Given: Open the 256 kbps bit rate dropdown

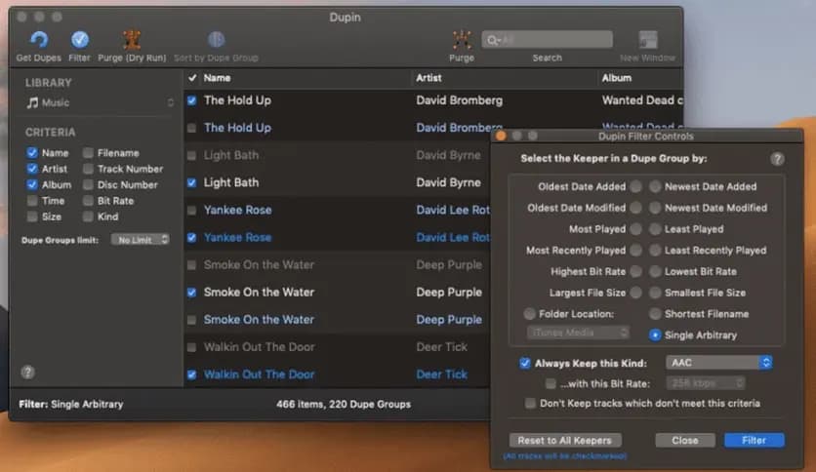Looking at the screenshot, I should tap(706, 383).
